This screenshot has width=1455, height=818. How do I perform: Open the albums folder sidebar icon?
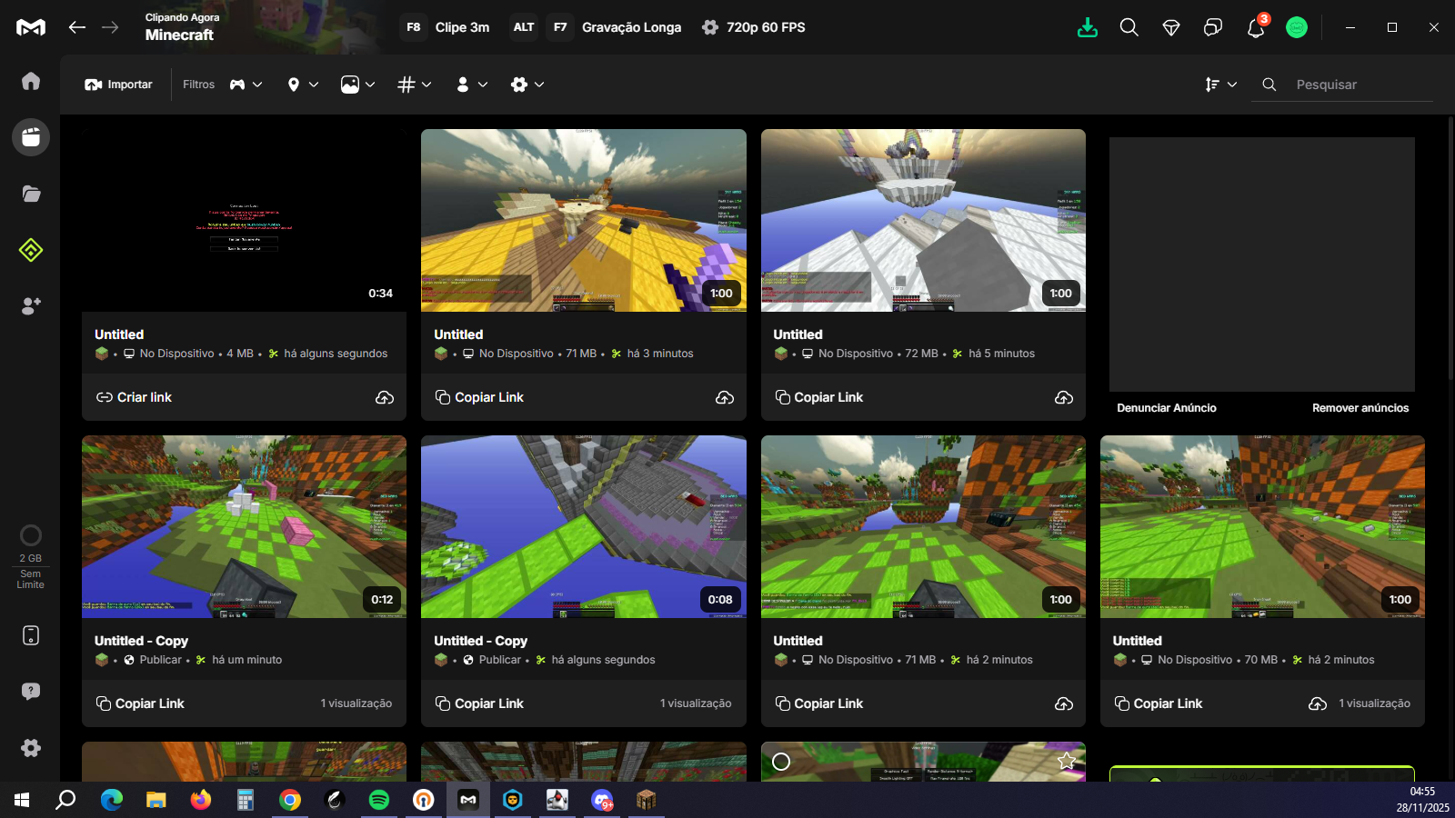pyautogui.click(x=31, y=194)
